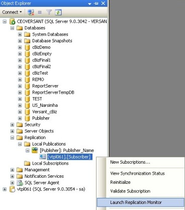Click the Disconnect server toolbar icon

pyautogui.click(x=31, y=13)
